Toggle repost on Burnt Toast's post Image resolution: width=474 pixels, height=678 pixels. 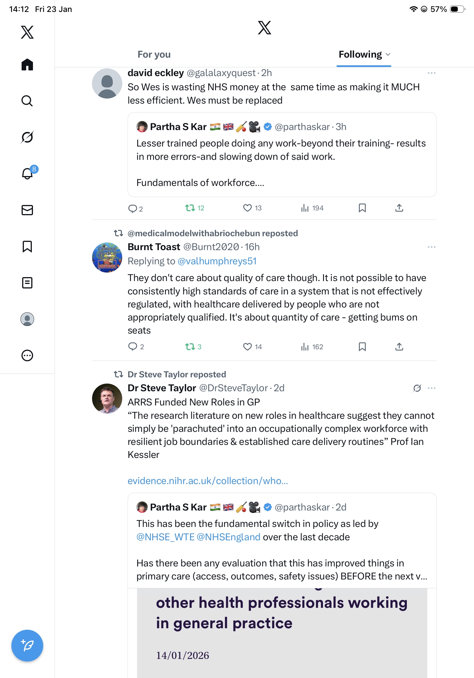(190, 346)
